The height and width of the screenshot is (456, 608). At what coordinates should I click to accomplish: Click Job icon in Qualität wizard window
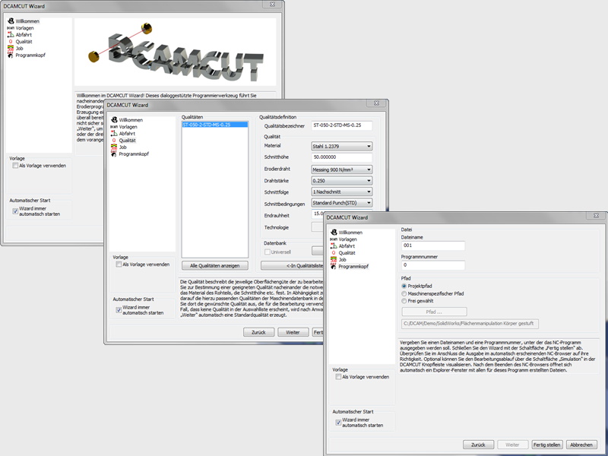pos(114,147)
